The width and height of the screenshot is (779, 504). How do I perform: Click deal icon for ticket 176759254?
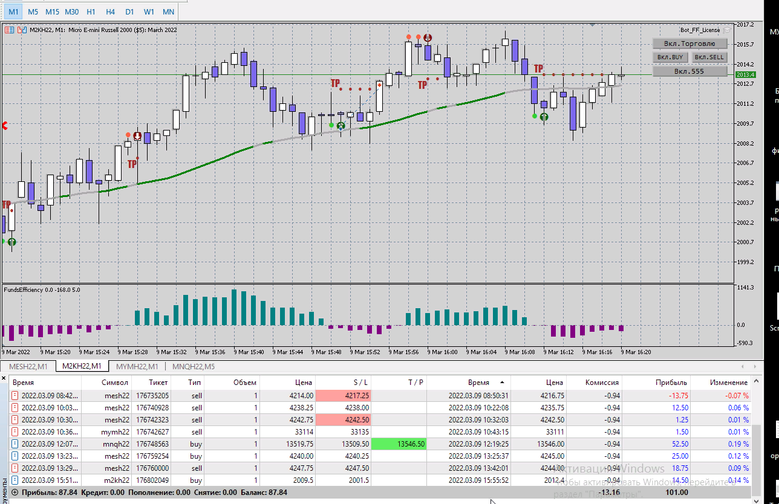click(x=15, y=456)
